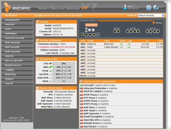Viewport: 171px width, 130px height.
Task: Open Support in the sidebar
Action: [17, 79]
